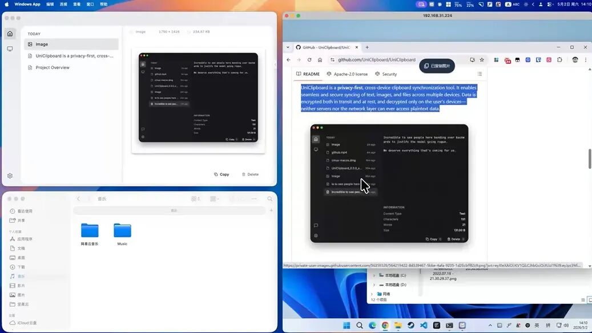
Task: Open the 窗口 menu in the menu bar
Action: click(x=90, y=4)
